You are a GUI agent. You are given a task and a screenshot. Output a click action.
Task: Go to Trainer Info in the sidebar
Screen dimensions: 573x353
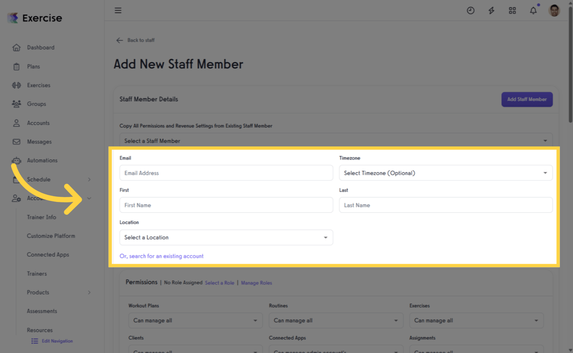41,217
